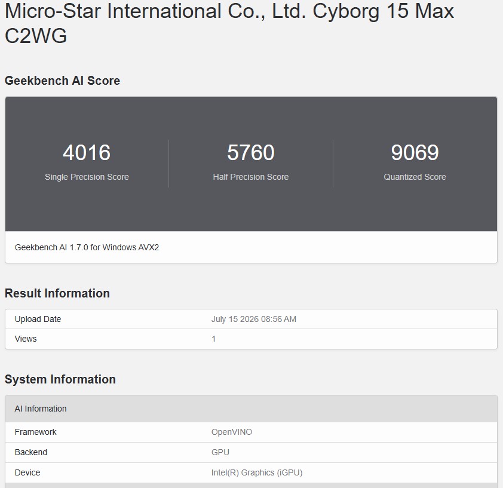This screenshot has width=503, height=488.
Task: Click the Views row label
Action: tap(26, 339)
